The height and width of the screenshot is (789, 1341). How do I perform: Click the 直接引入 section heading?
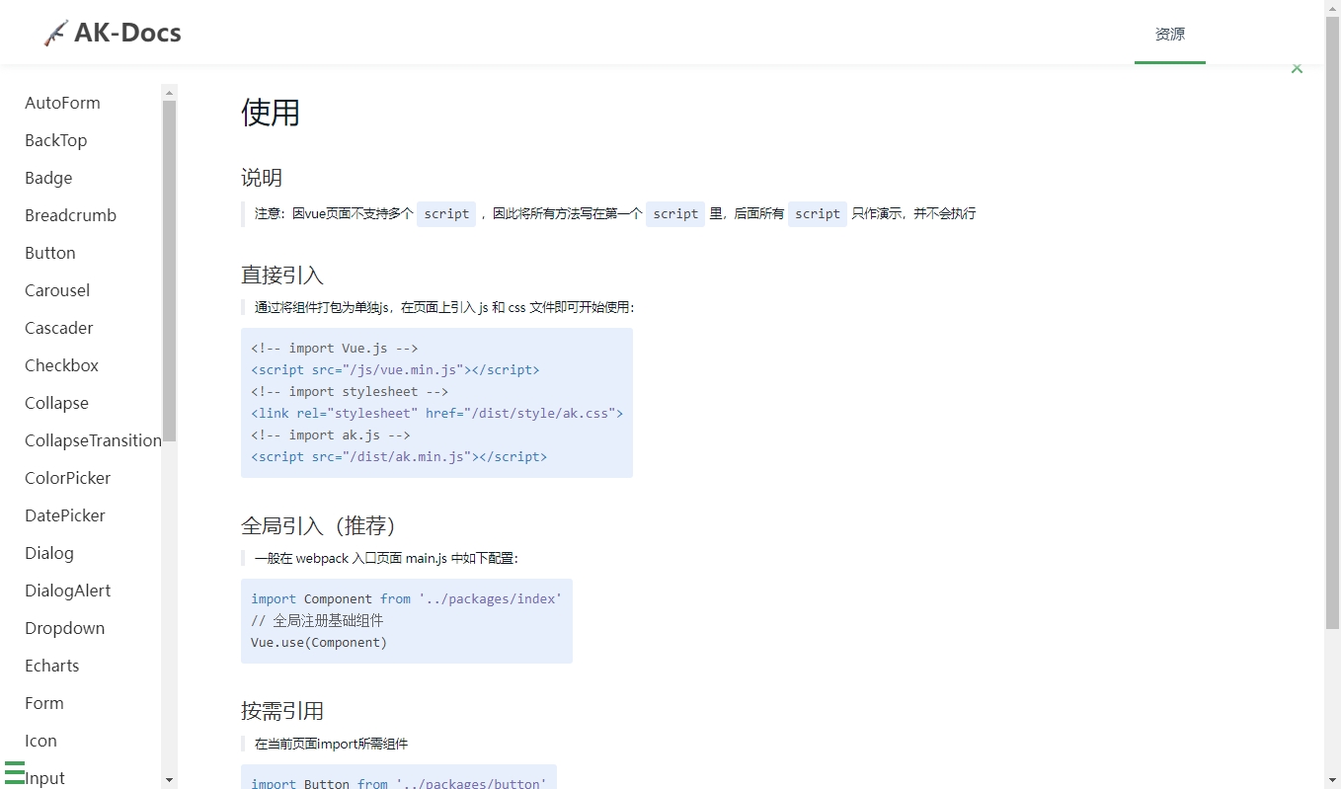282,276
